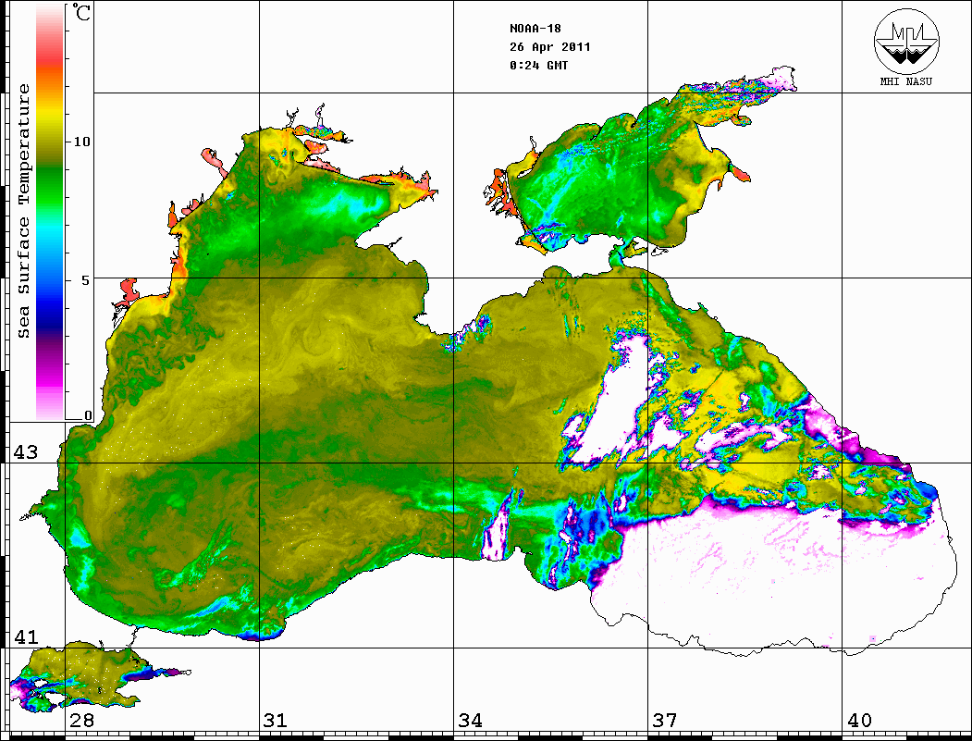Viewport: 972px width, 741px height.
Task: Click the '0:24 GMT' time text
Action: tap(538, 65)
